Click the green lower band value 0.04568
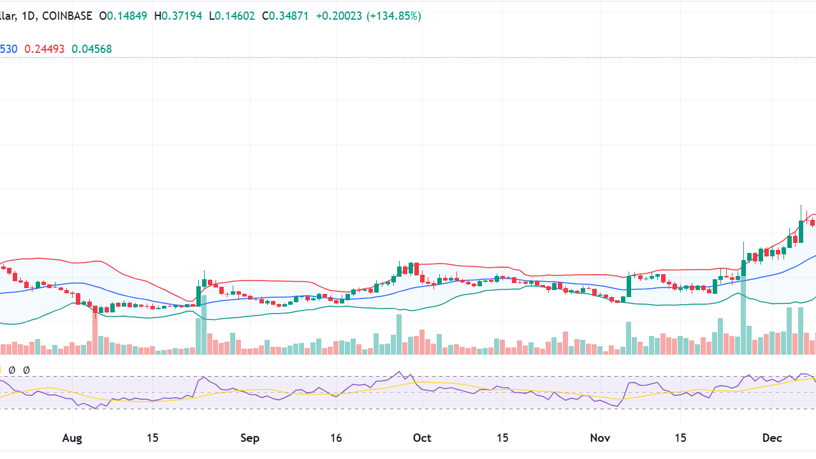 (x=92, y=48)
